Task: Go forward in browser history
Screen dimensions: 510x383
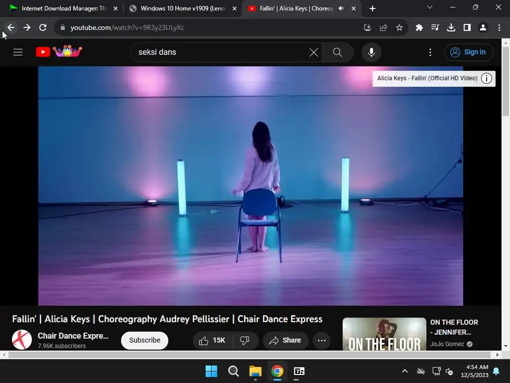Action: pyautogui.click(x=27, y=28)
